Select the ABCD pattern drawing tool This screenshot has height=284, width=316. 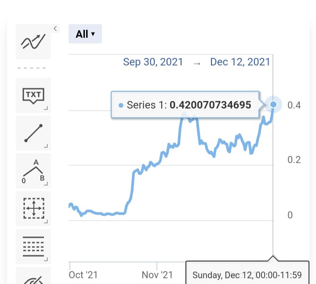(33, 171)
